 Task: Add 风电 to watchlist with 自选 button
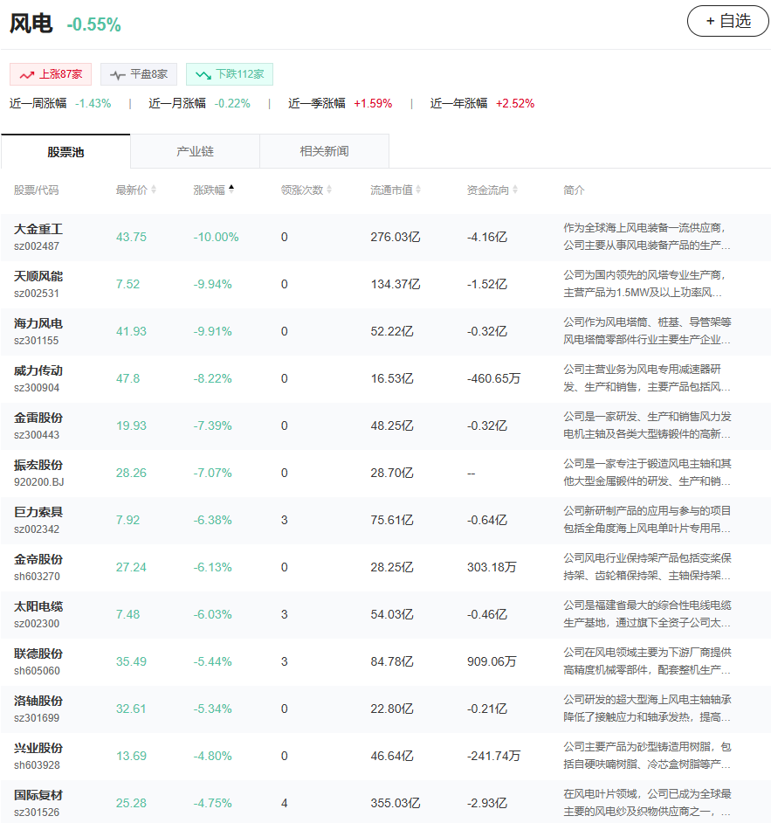pos(727,21)
